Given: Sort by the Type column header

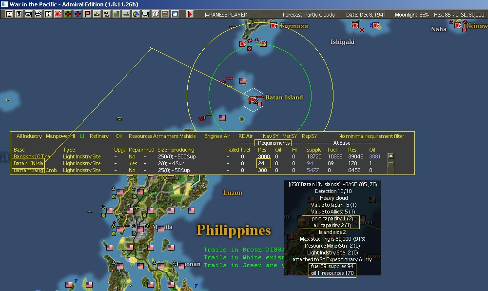Looking at the screenshot, I should 69,150.
